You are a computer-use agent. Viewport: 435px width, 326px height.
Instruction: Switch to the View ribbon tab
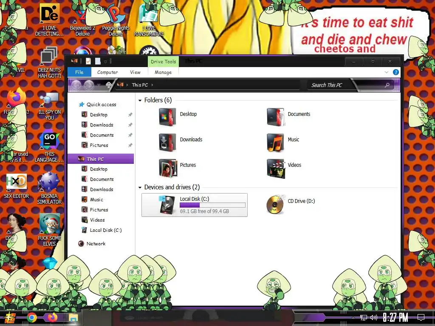[x=135, y=72]
